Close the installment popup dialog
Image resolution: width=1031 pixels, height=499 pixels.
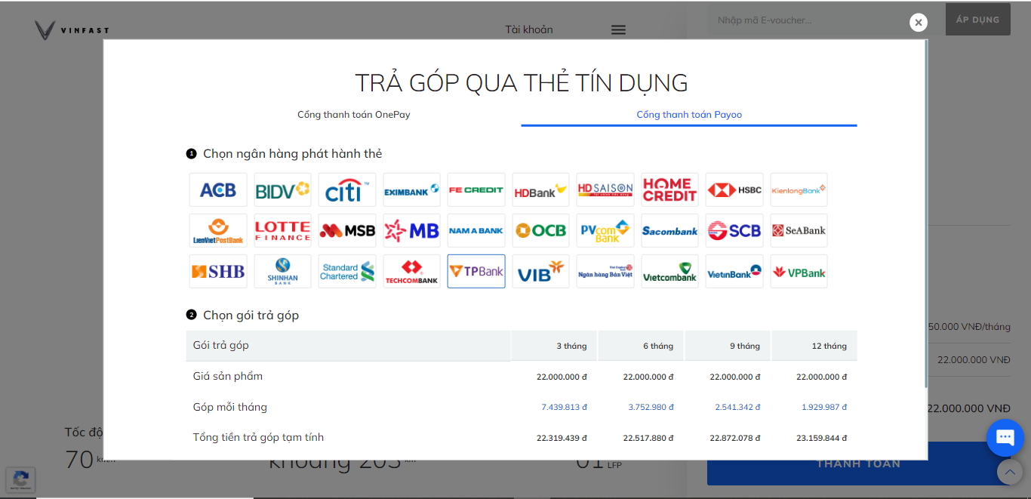[918, 23]
